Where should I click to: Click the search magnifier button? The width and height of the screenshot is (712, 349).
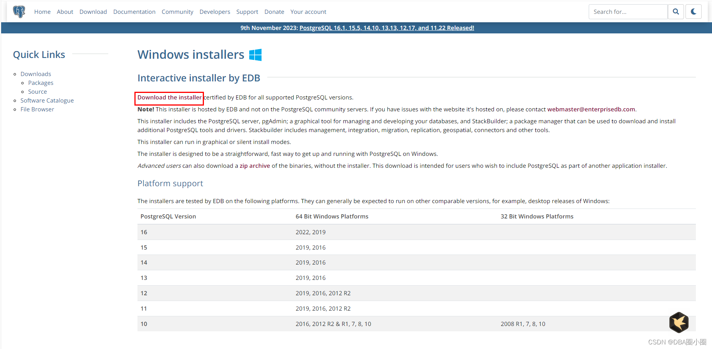[x=676, y=12]
